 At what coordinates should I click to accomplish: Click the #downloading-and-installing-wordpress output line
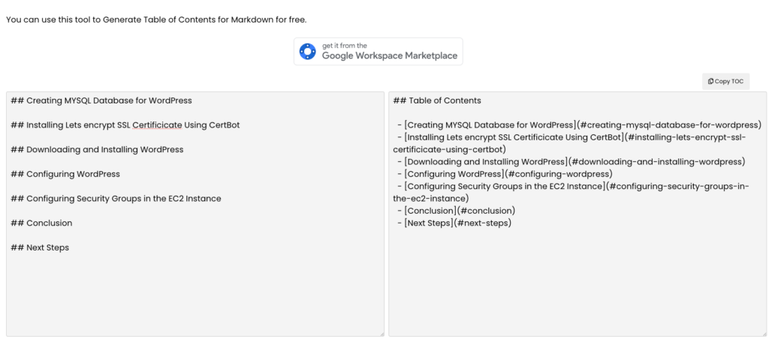[574, 162]
